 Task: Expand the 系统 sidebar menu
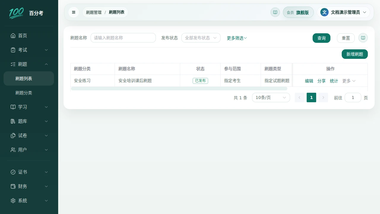[29, 201]
